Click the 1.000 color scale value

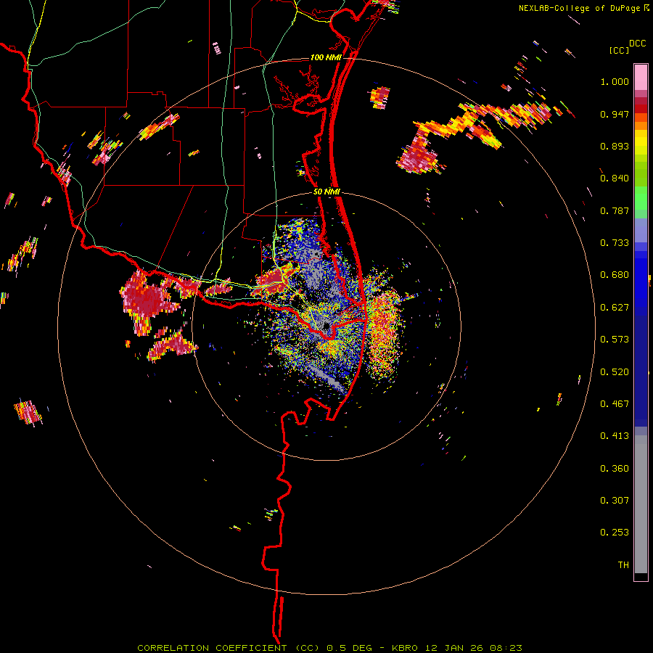(615, 81)
